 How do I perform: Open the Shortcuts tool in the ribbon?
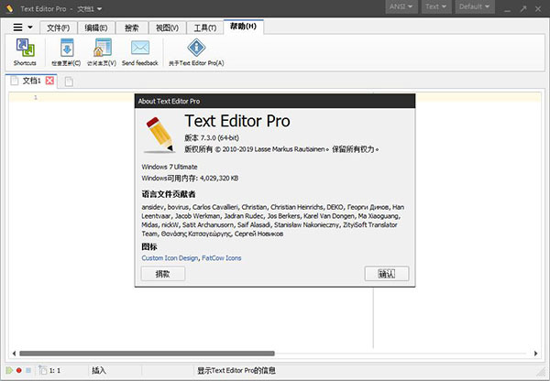pyautogui.click(x=25, y=52)
